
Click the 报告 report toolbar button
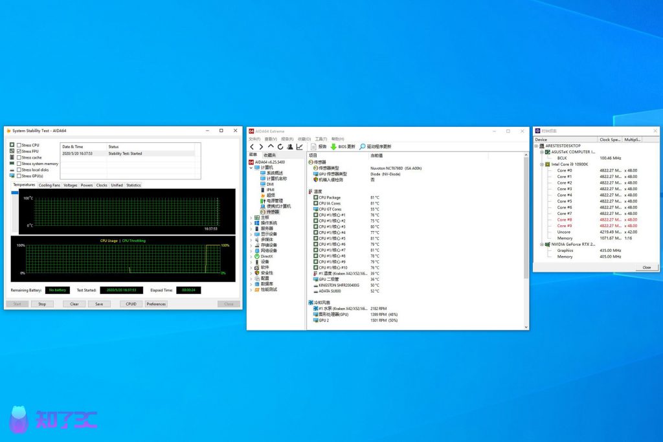point(319,147)
